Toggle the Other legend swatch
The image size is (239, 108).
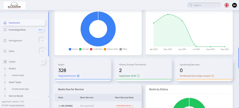pyautogui.click(x=121, y=49)
